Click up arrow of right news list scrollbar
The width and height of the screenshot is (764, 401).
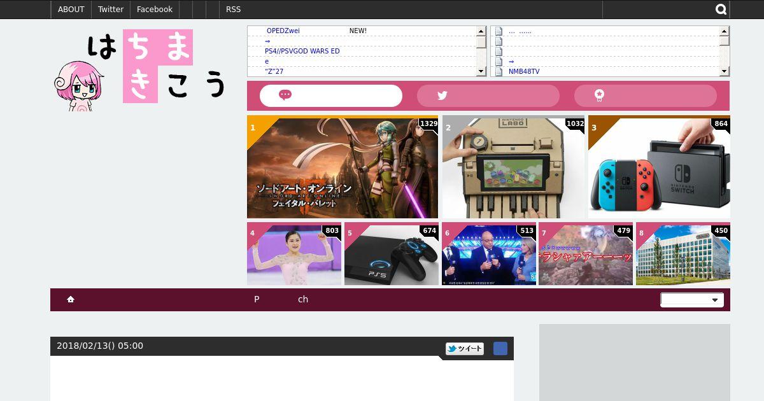tap(725, 31)
